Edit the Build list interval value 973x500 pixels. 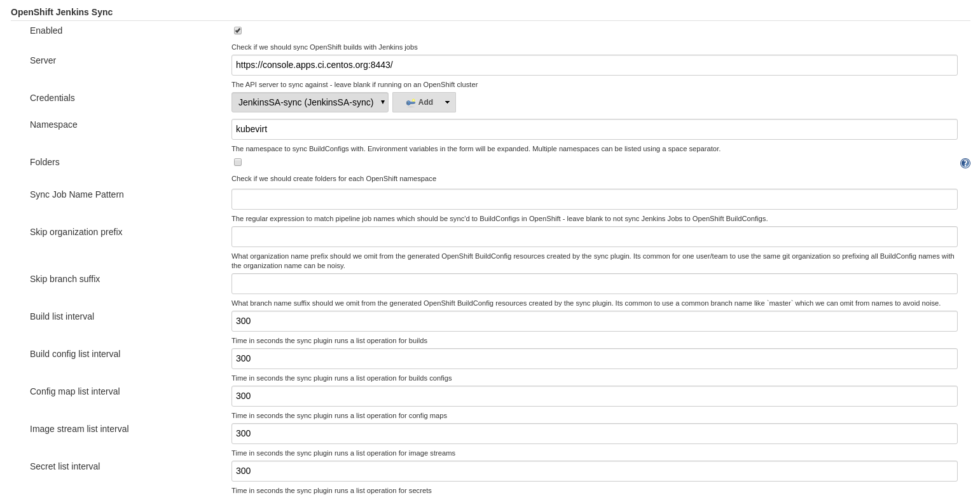click(594, 321)
